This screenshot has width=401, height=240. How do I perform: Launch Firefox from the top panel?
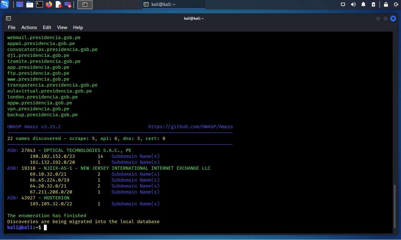pyautogui.click(x=49, y=4)
